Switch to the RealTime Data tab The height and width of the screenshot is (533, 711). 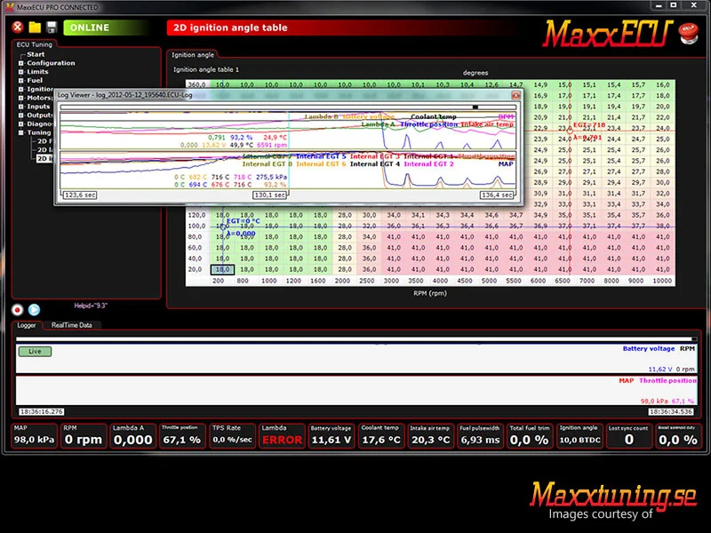tap(72, 325)
